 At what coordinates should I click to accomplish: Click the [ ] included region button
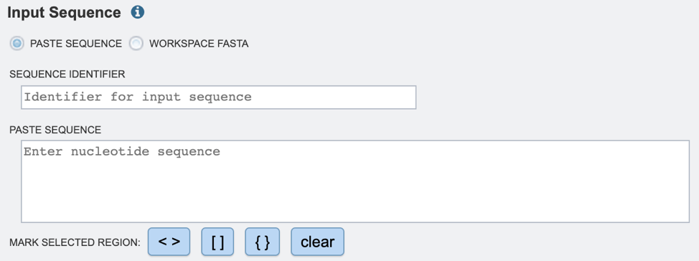point(217,242)
